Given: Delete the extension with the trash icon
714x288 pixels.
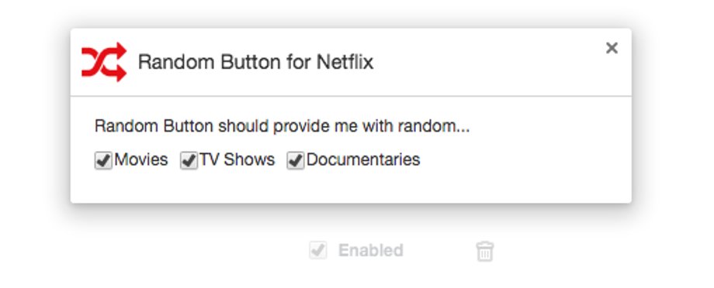Looking at the screenshot, I should [x=484, y=251].
